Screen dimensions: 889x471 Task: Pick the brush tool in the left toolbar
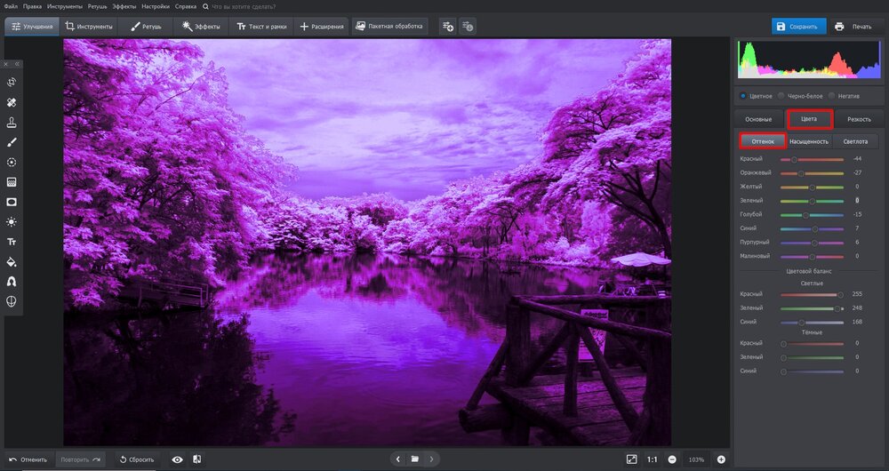[12, 142]
